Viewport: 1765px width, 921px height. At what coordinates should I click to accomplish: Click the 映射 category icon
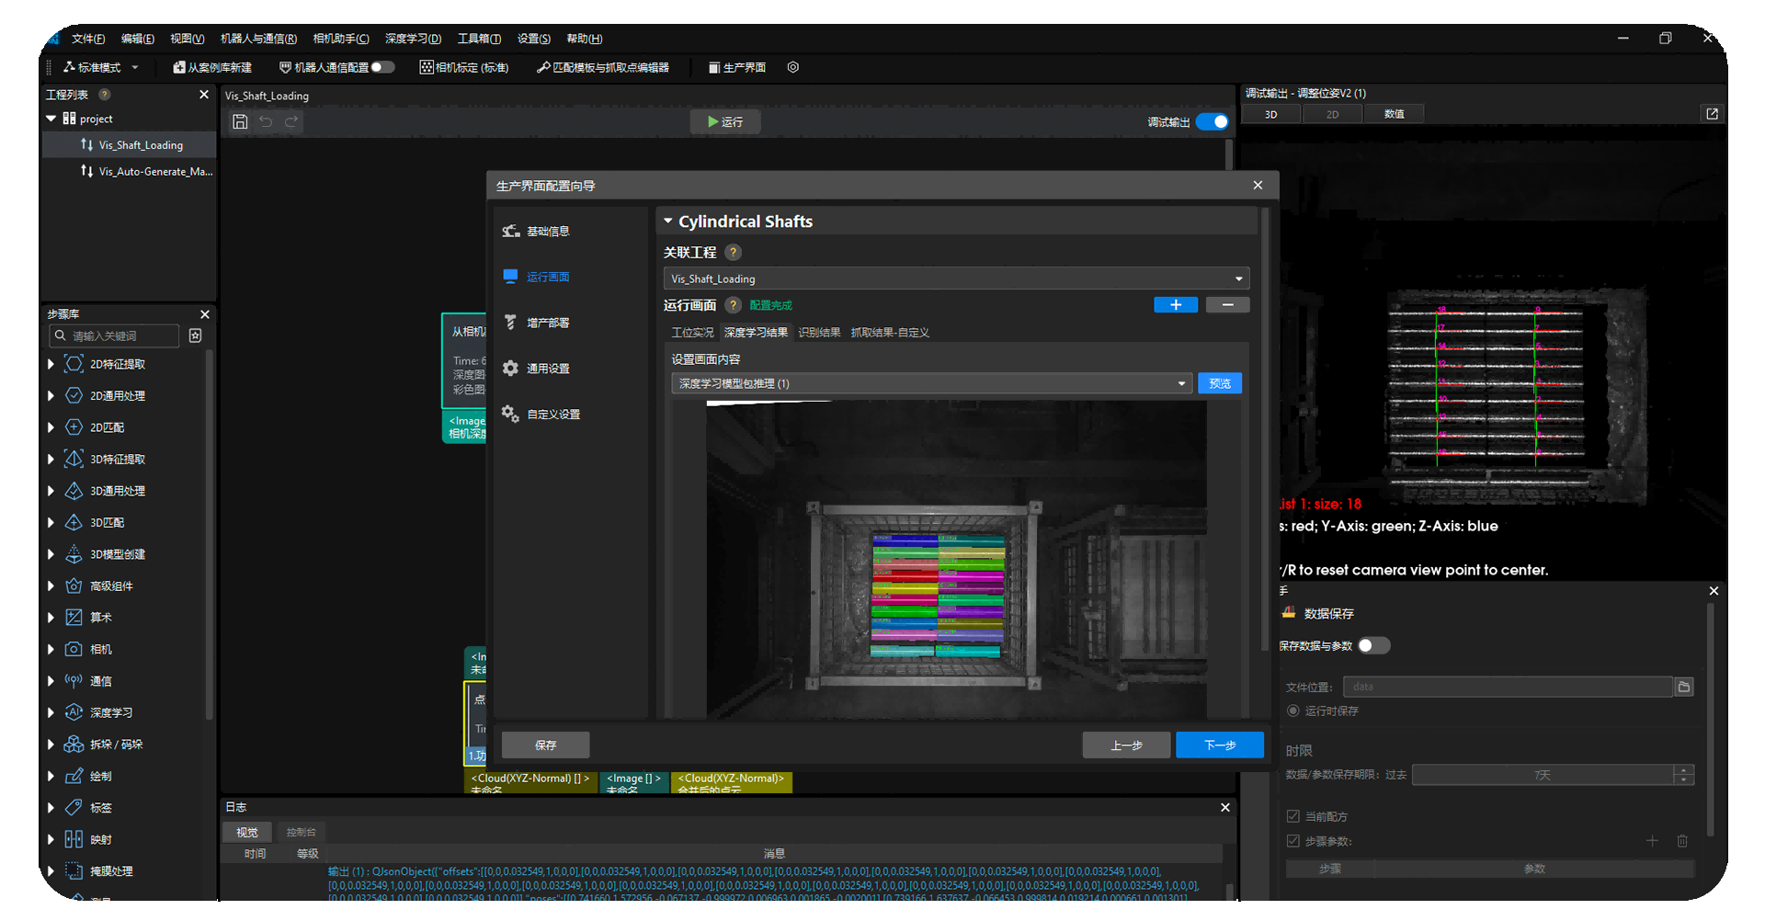[74, 840]
